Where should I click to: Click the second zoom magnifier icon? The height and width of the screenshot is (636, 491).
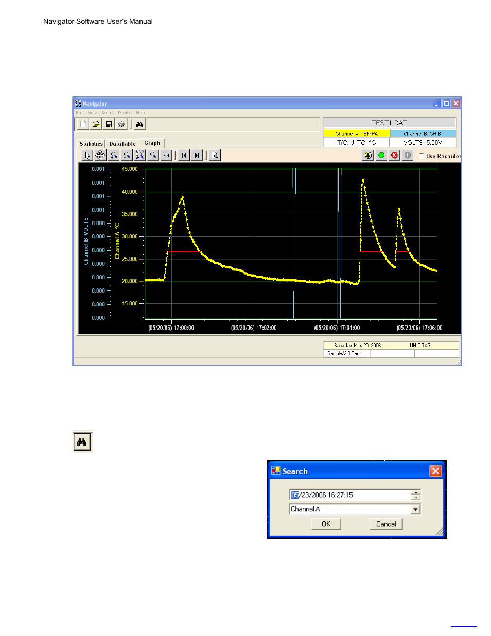click(127, 155)
